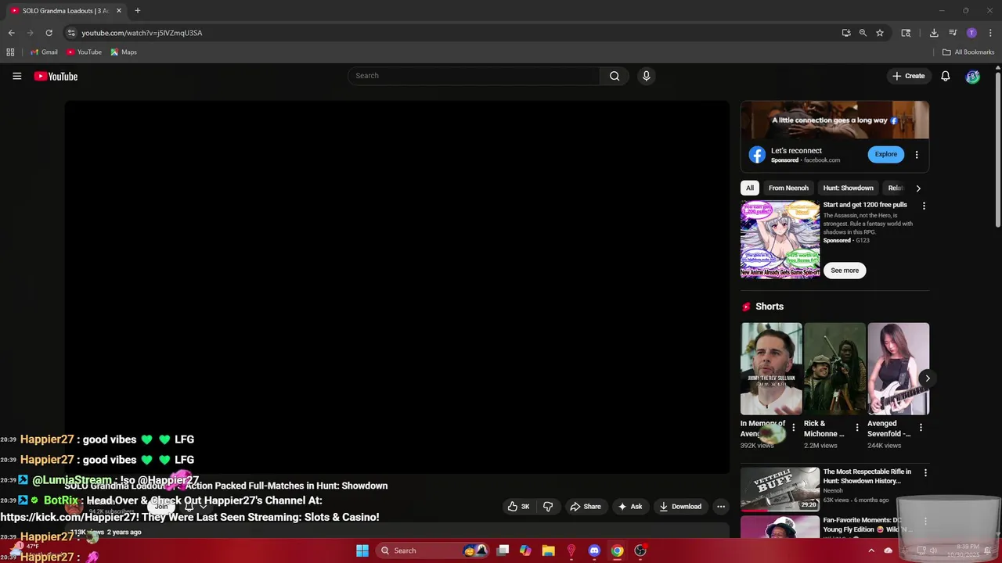
Task: Open more actions ellipsis beside Download
Action: pyautogui.click(x=721, y=506)
